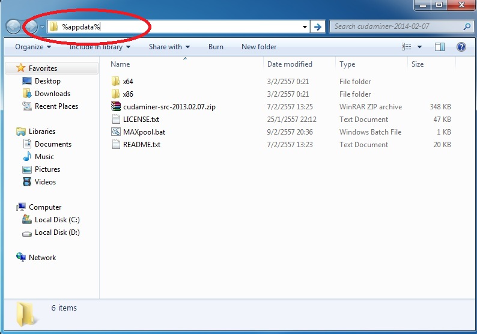Sort by the Type column header
This screenshot has width=477, height=334.
click(347, 64)
